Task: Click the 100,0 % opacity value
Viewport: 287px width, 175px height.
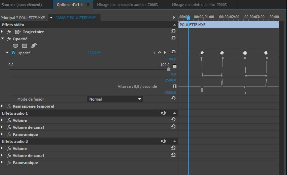Action: 94,53
